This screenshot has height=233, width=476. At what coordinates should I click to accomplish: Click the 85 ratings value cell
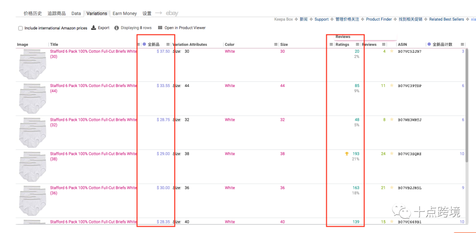pyautogui.click(x=357, y=86)
